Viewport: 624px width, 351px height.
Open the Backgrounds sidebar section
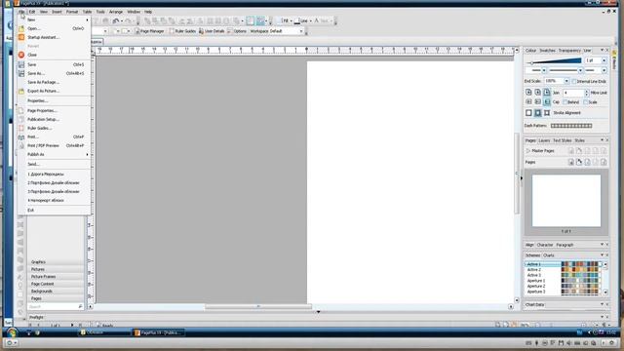point(56,292)
